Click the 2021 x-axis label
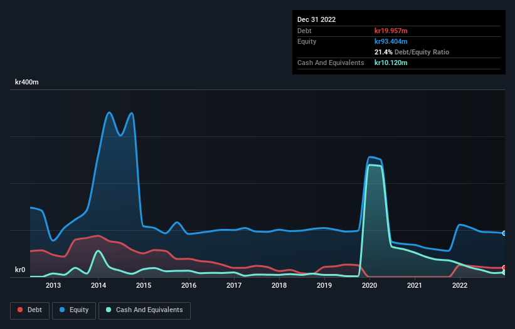This screenshot has width=515, height=329. (x=415, y=285)
